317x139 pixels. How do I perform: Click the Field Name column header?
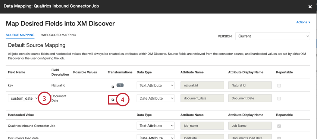tap(16, 72)
